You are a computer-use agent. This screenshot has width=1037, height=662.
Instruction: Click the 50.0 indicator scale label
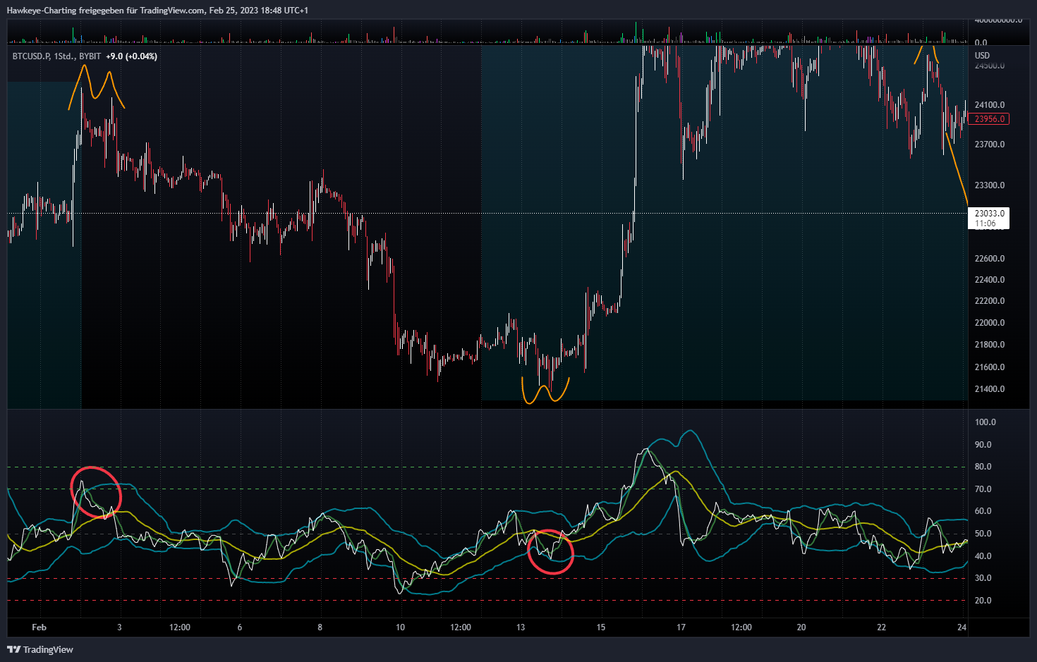point(983,534)
